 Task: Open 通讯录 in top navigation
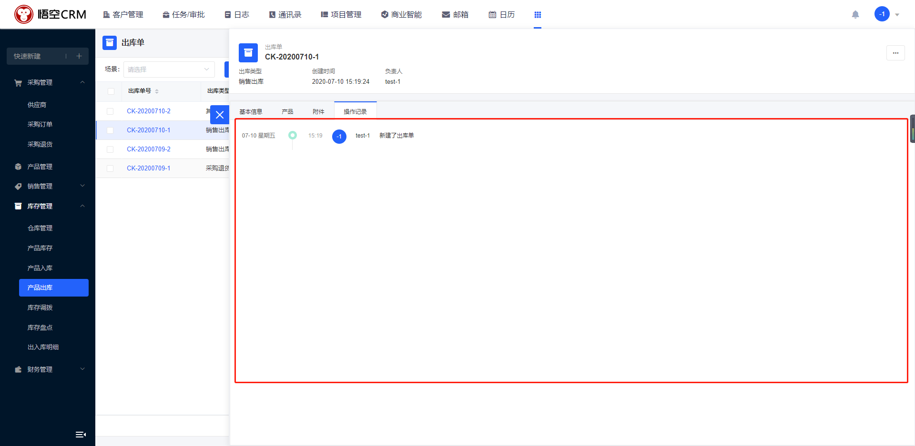point(285,15)
